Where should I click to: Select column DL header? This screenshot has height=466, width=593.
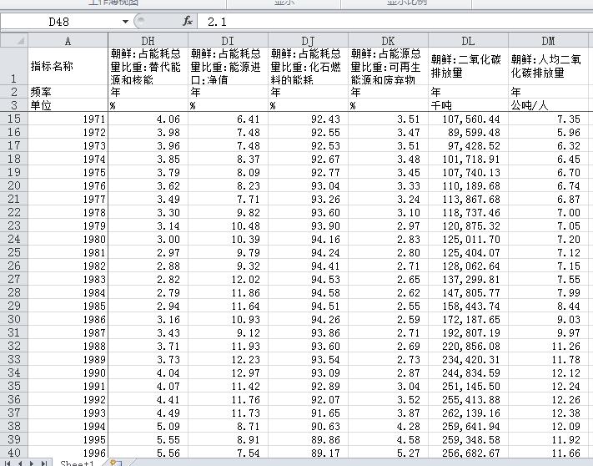coord(468,41)
